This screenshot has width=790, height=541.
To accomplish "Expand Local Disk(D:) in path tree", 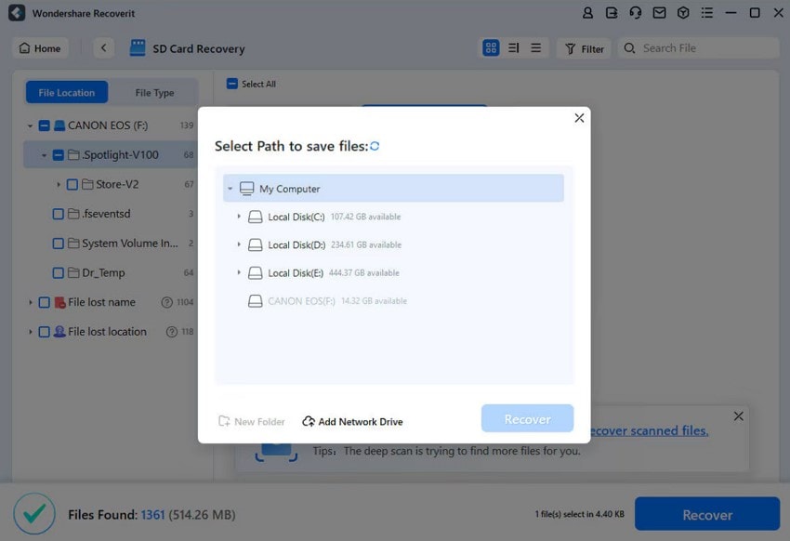I will [x=239, y=244].
